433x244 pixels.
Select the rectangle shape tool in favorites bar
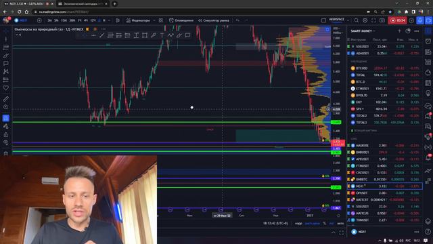point(145,35)
